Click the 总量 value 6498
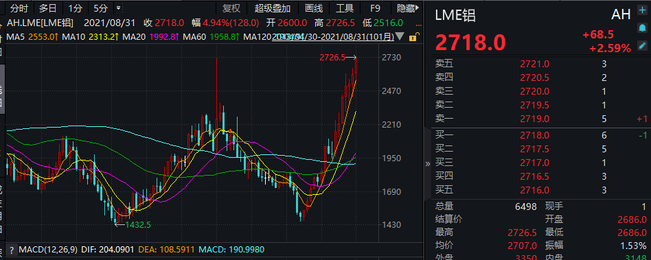The width and height of the screenshot is (651, 260). 525,206
